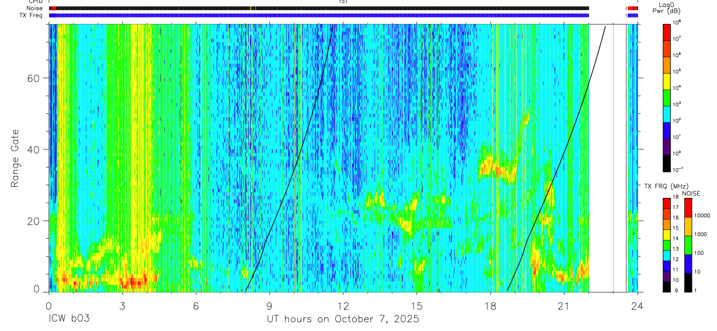This screenshot has width=717, height=331.
Task: Select the red top block of the NOISE colorbar
Action: [x=688, y=208]
